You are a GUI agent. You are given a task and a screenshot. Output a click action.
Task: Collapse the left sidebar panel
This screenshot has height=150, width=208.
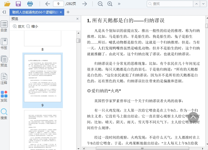pyautogui.click(x=4, y=12)
